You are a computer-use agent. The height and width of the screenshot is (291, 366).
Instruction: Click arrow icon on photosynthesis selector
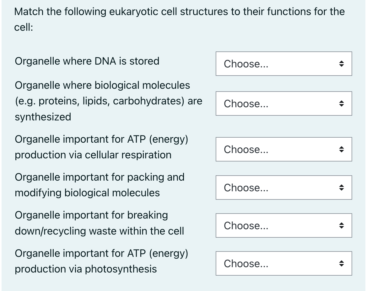[x=341, y=263]
